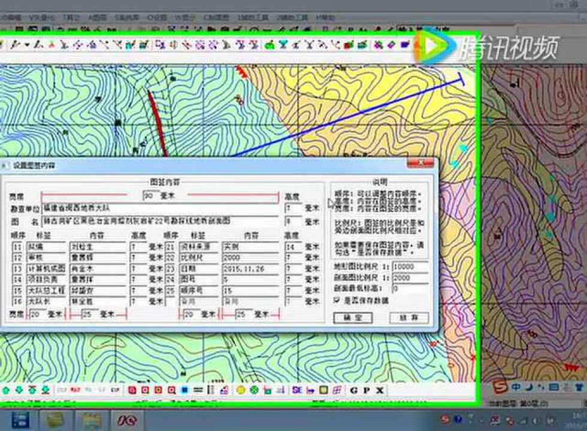Click the green crossed-circle icon in bottom toolbar
This screenshot has height=431, width=587.
254,390
